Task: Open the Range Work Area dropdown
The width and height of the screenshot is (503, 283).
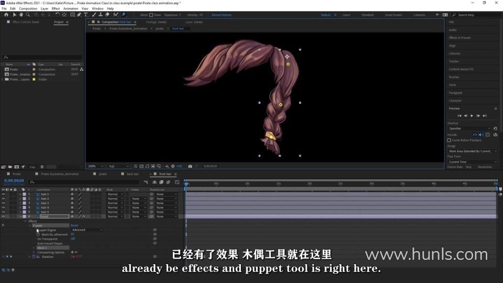Action: (473, 151)
